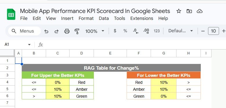Viewport: 226px width, 108px height.
Task: Activate the paint format tool
Action: tap(77, 31)
